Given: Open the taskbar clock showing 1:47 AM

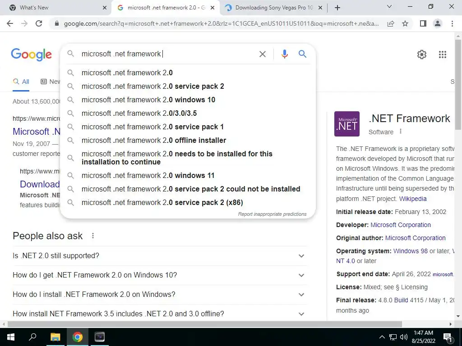Looking at the screenshot, I should coord(423,337).
